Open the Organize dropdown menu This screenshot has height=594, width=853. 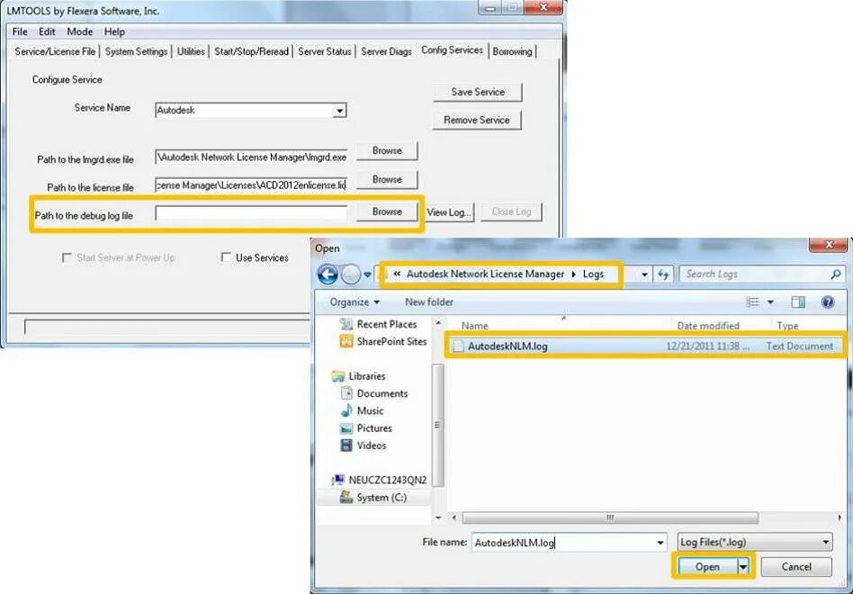pos(355,301)
